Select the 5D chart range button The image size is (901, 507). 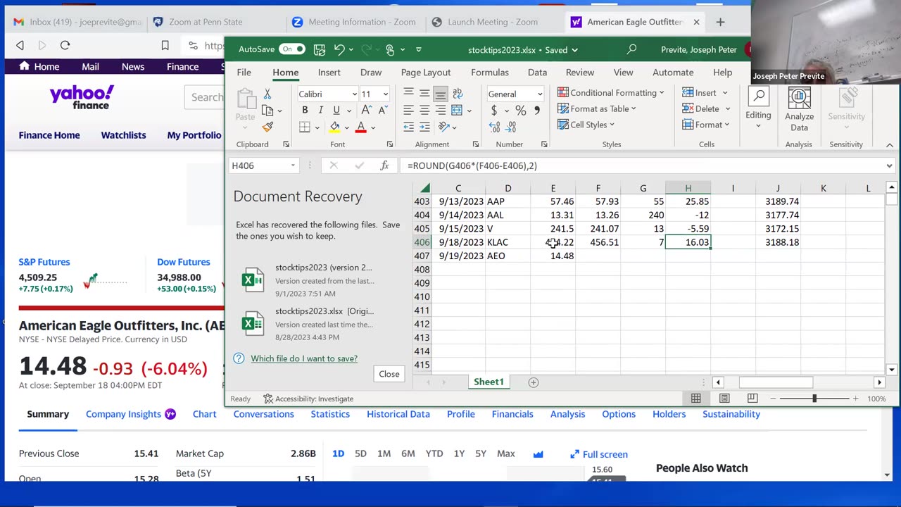tap(360, 454)
